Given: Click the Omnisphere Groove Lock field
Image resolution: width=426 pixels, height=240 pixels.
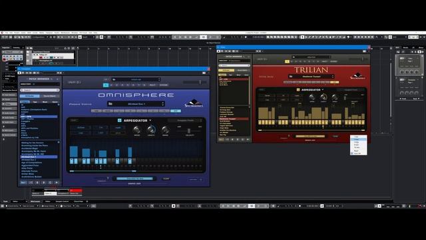Looking at the screenshot, I should tap(134, 179).
